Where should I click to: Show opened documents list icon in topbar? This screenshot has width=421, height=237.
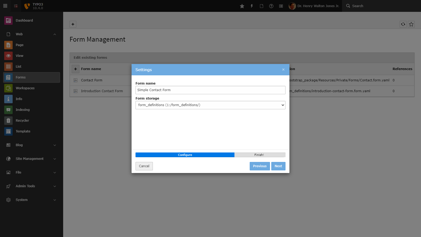tap(281, 6)
